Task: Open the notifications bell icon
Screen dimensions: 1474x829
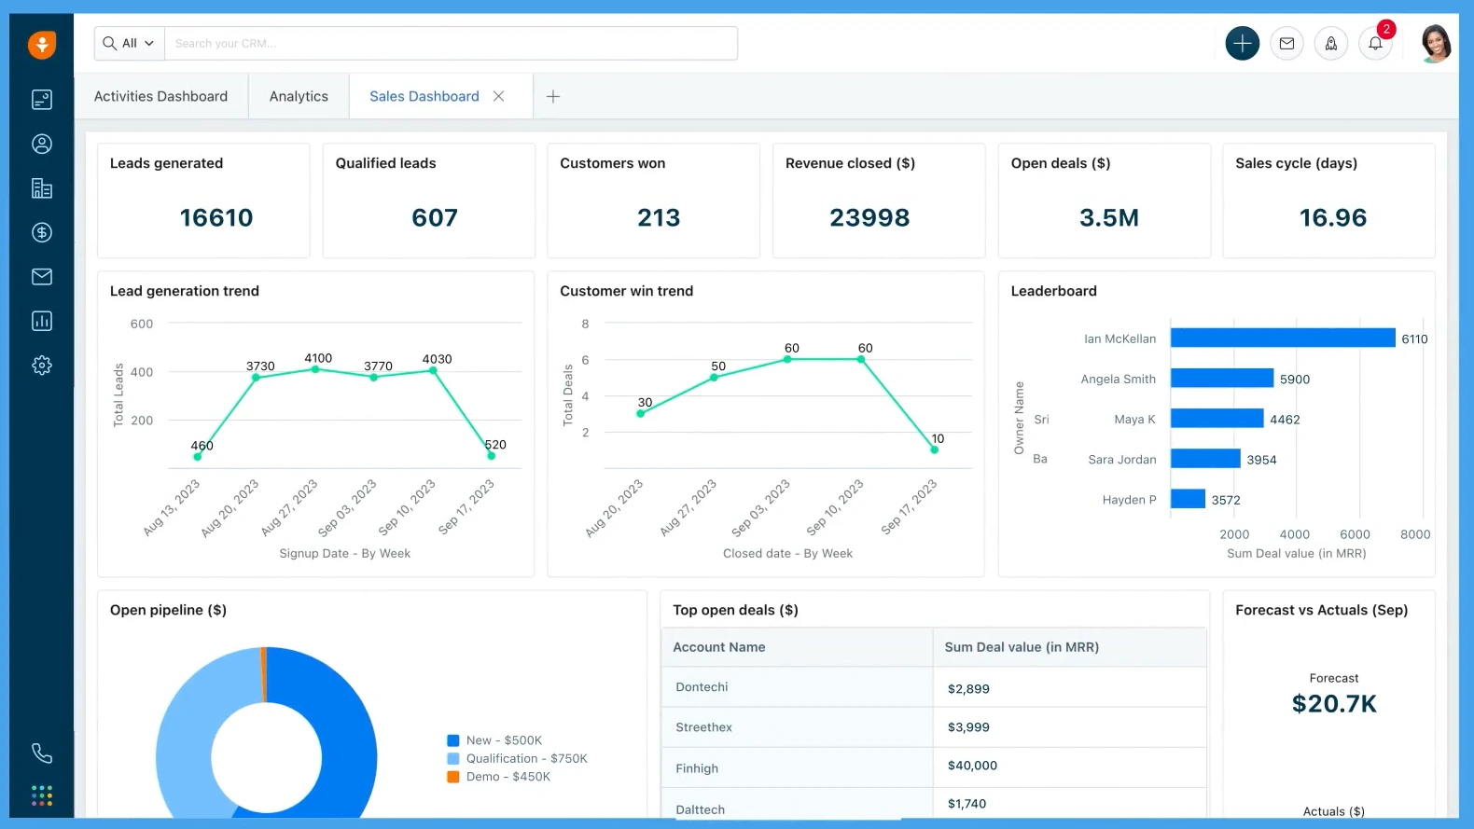Action: [x=1375, y=44]
